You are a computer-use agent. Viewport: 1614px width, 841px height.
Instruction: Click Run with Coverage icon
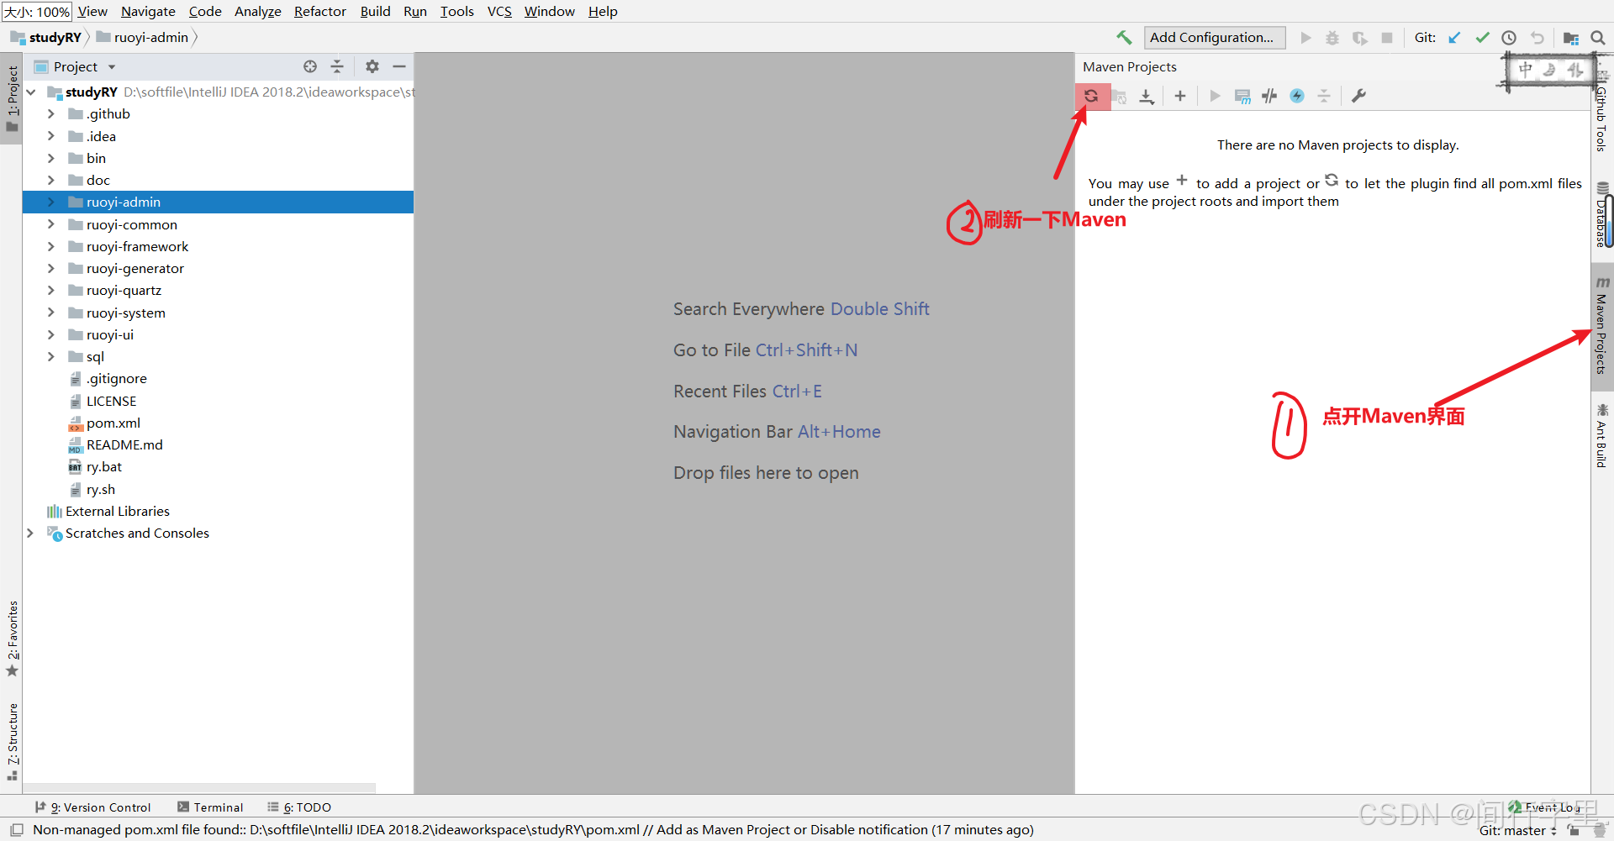click(1359, 38)
